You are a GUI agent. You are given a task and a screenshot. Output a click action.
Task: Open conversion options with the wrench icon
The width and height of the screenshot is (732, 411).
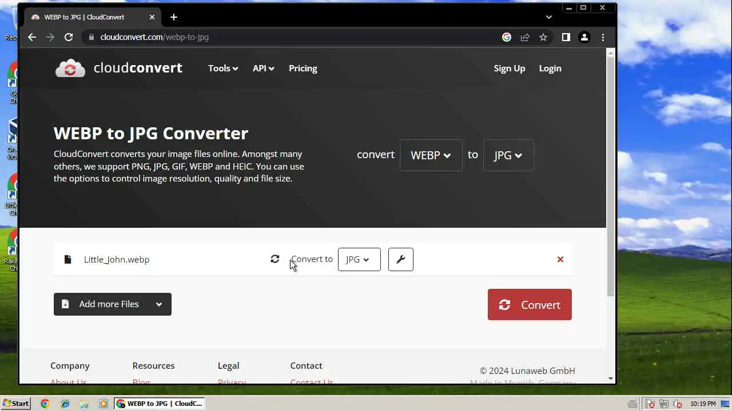[x=401, y=259]
